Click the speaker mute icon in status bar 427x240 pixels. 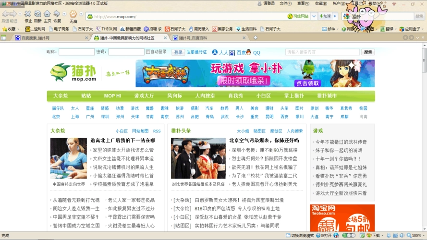(x=402, y=236)
